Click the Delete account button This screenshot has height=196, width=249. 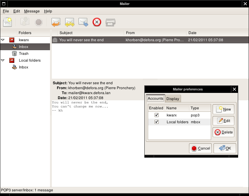click(224, 132)
